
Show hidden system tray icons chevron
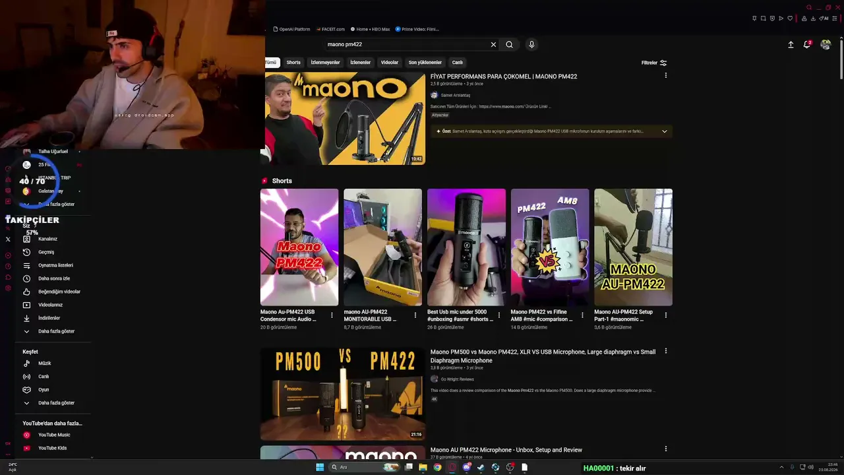pos(781,467)
